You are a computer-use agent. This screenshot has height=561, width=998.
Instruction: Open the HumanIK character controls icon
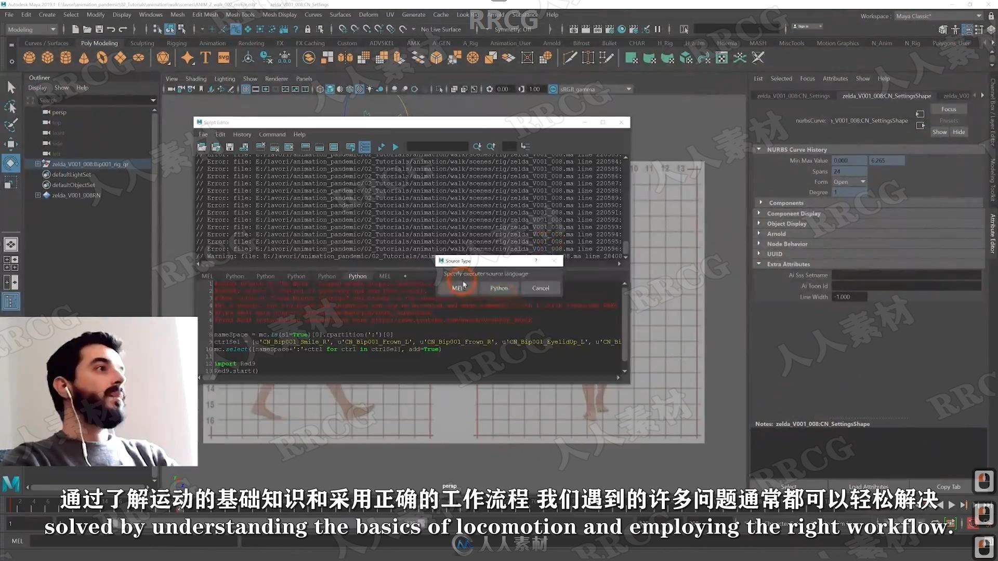955,30
